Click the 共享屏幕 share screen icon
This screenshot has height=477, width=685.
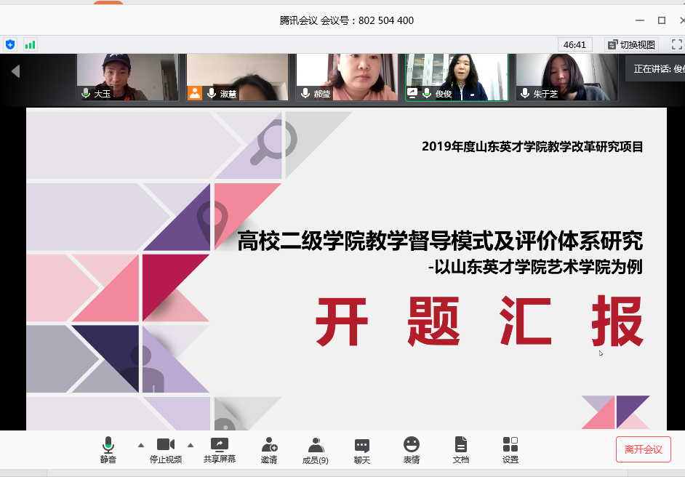(219, 449)
